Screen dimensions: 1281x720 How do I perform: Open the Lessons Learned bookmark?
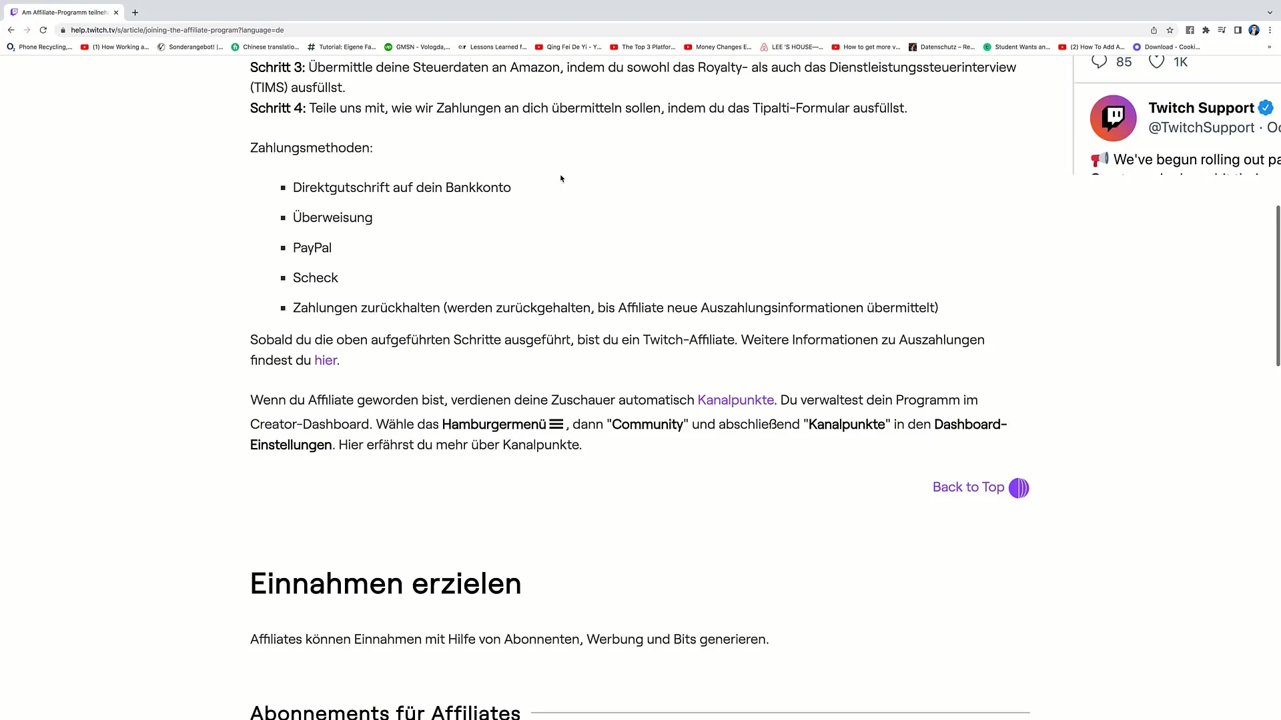point(492,47)
